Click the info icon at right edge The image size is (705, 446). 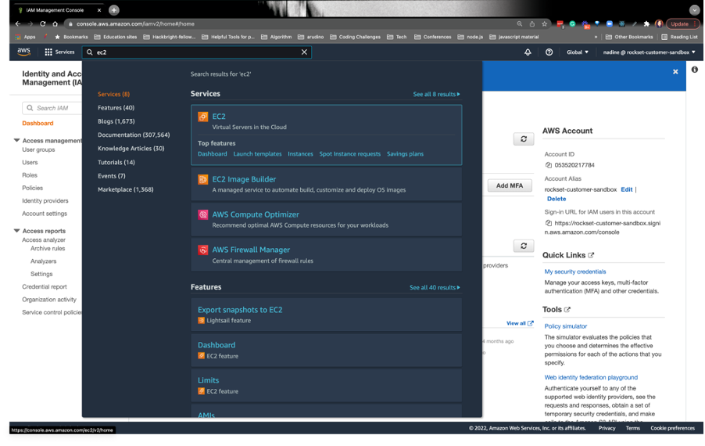pos(695,70)
